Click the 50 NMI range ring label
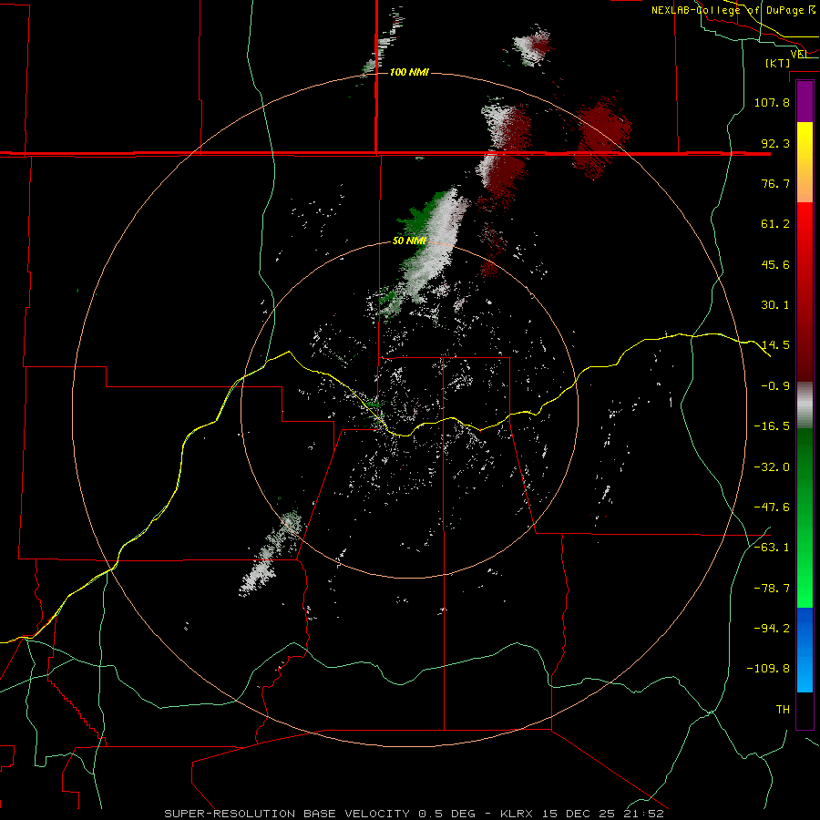The height and width of the screenshot is (820, 820). coord(409,241)
